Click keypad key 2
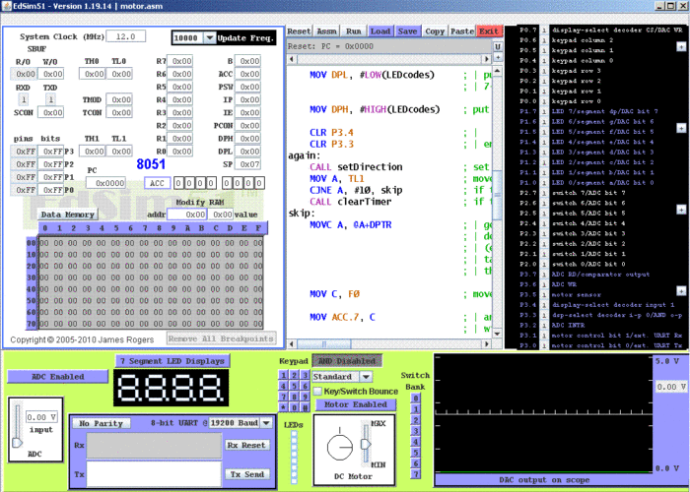The width and height of the screenshot is (690, 492). coord(294,375)
